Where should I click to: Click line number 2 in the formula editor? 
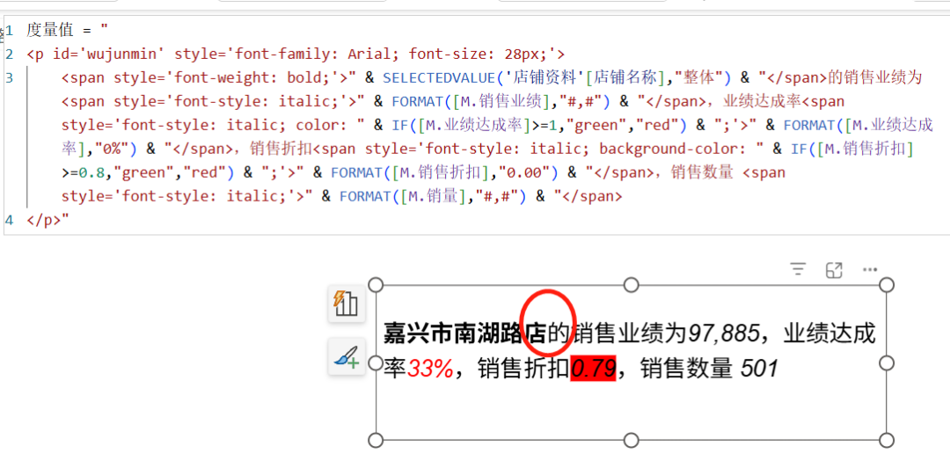(10, 54)
